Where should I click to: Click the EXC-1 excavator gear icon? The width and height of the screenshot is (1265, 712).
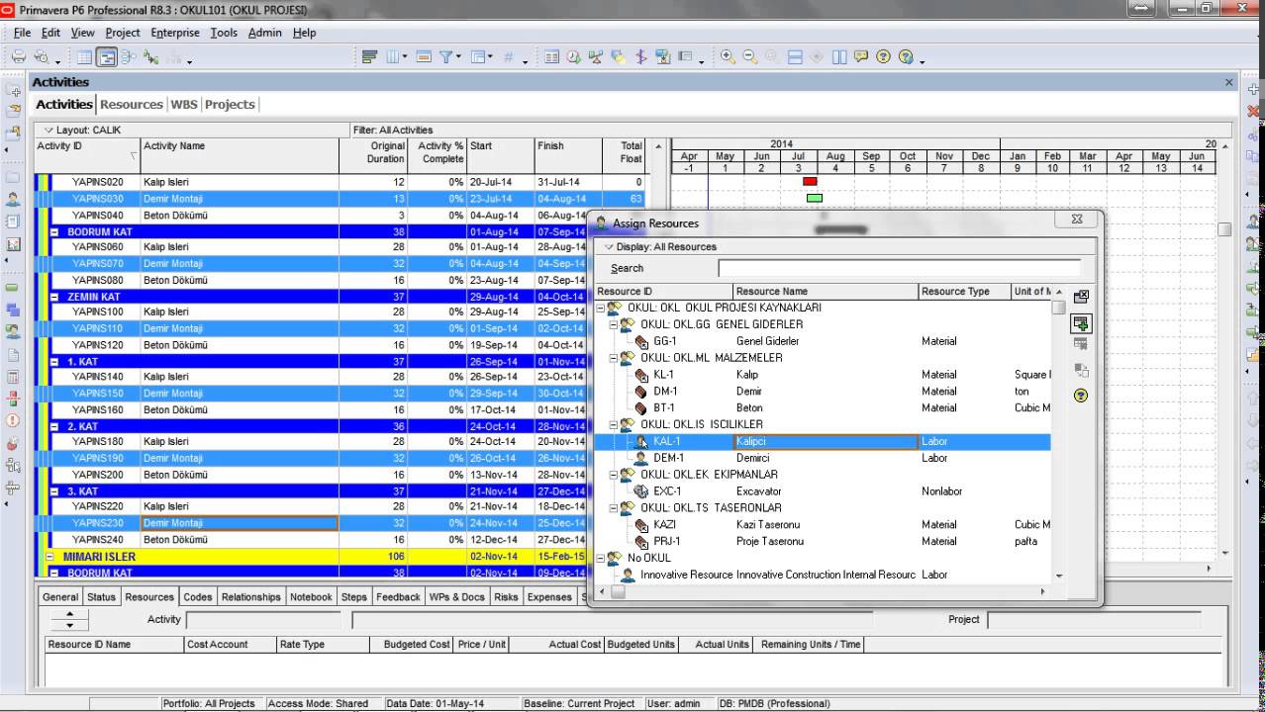pyautogui.click(x=641, y=491)
